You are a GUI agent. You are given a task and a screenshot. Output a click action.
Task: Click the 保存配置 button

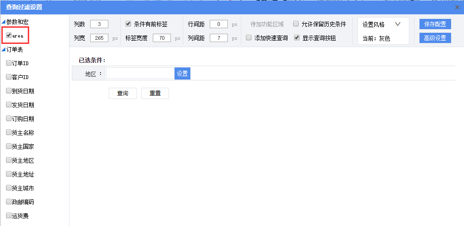pos(435,24)
